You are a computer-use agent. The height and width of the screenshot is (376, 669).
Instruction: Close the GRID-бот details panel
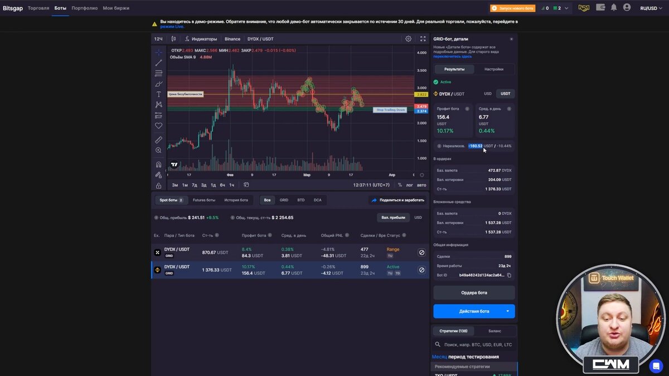(511, 39)
